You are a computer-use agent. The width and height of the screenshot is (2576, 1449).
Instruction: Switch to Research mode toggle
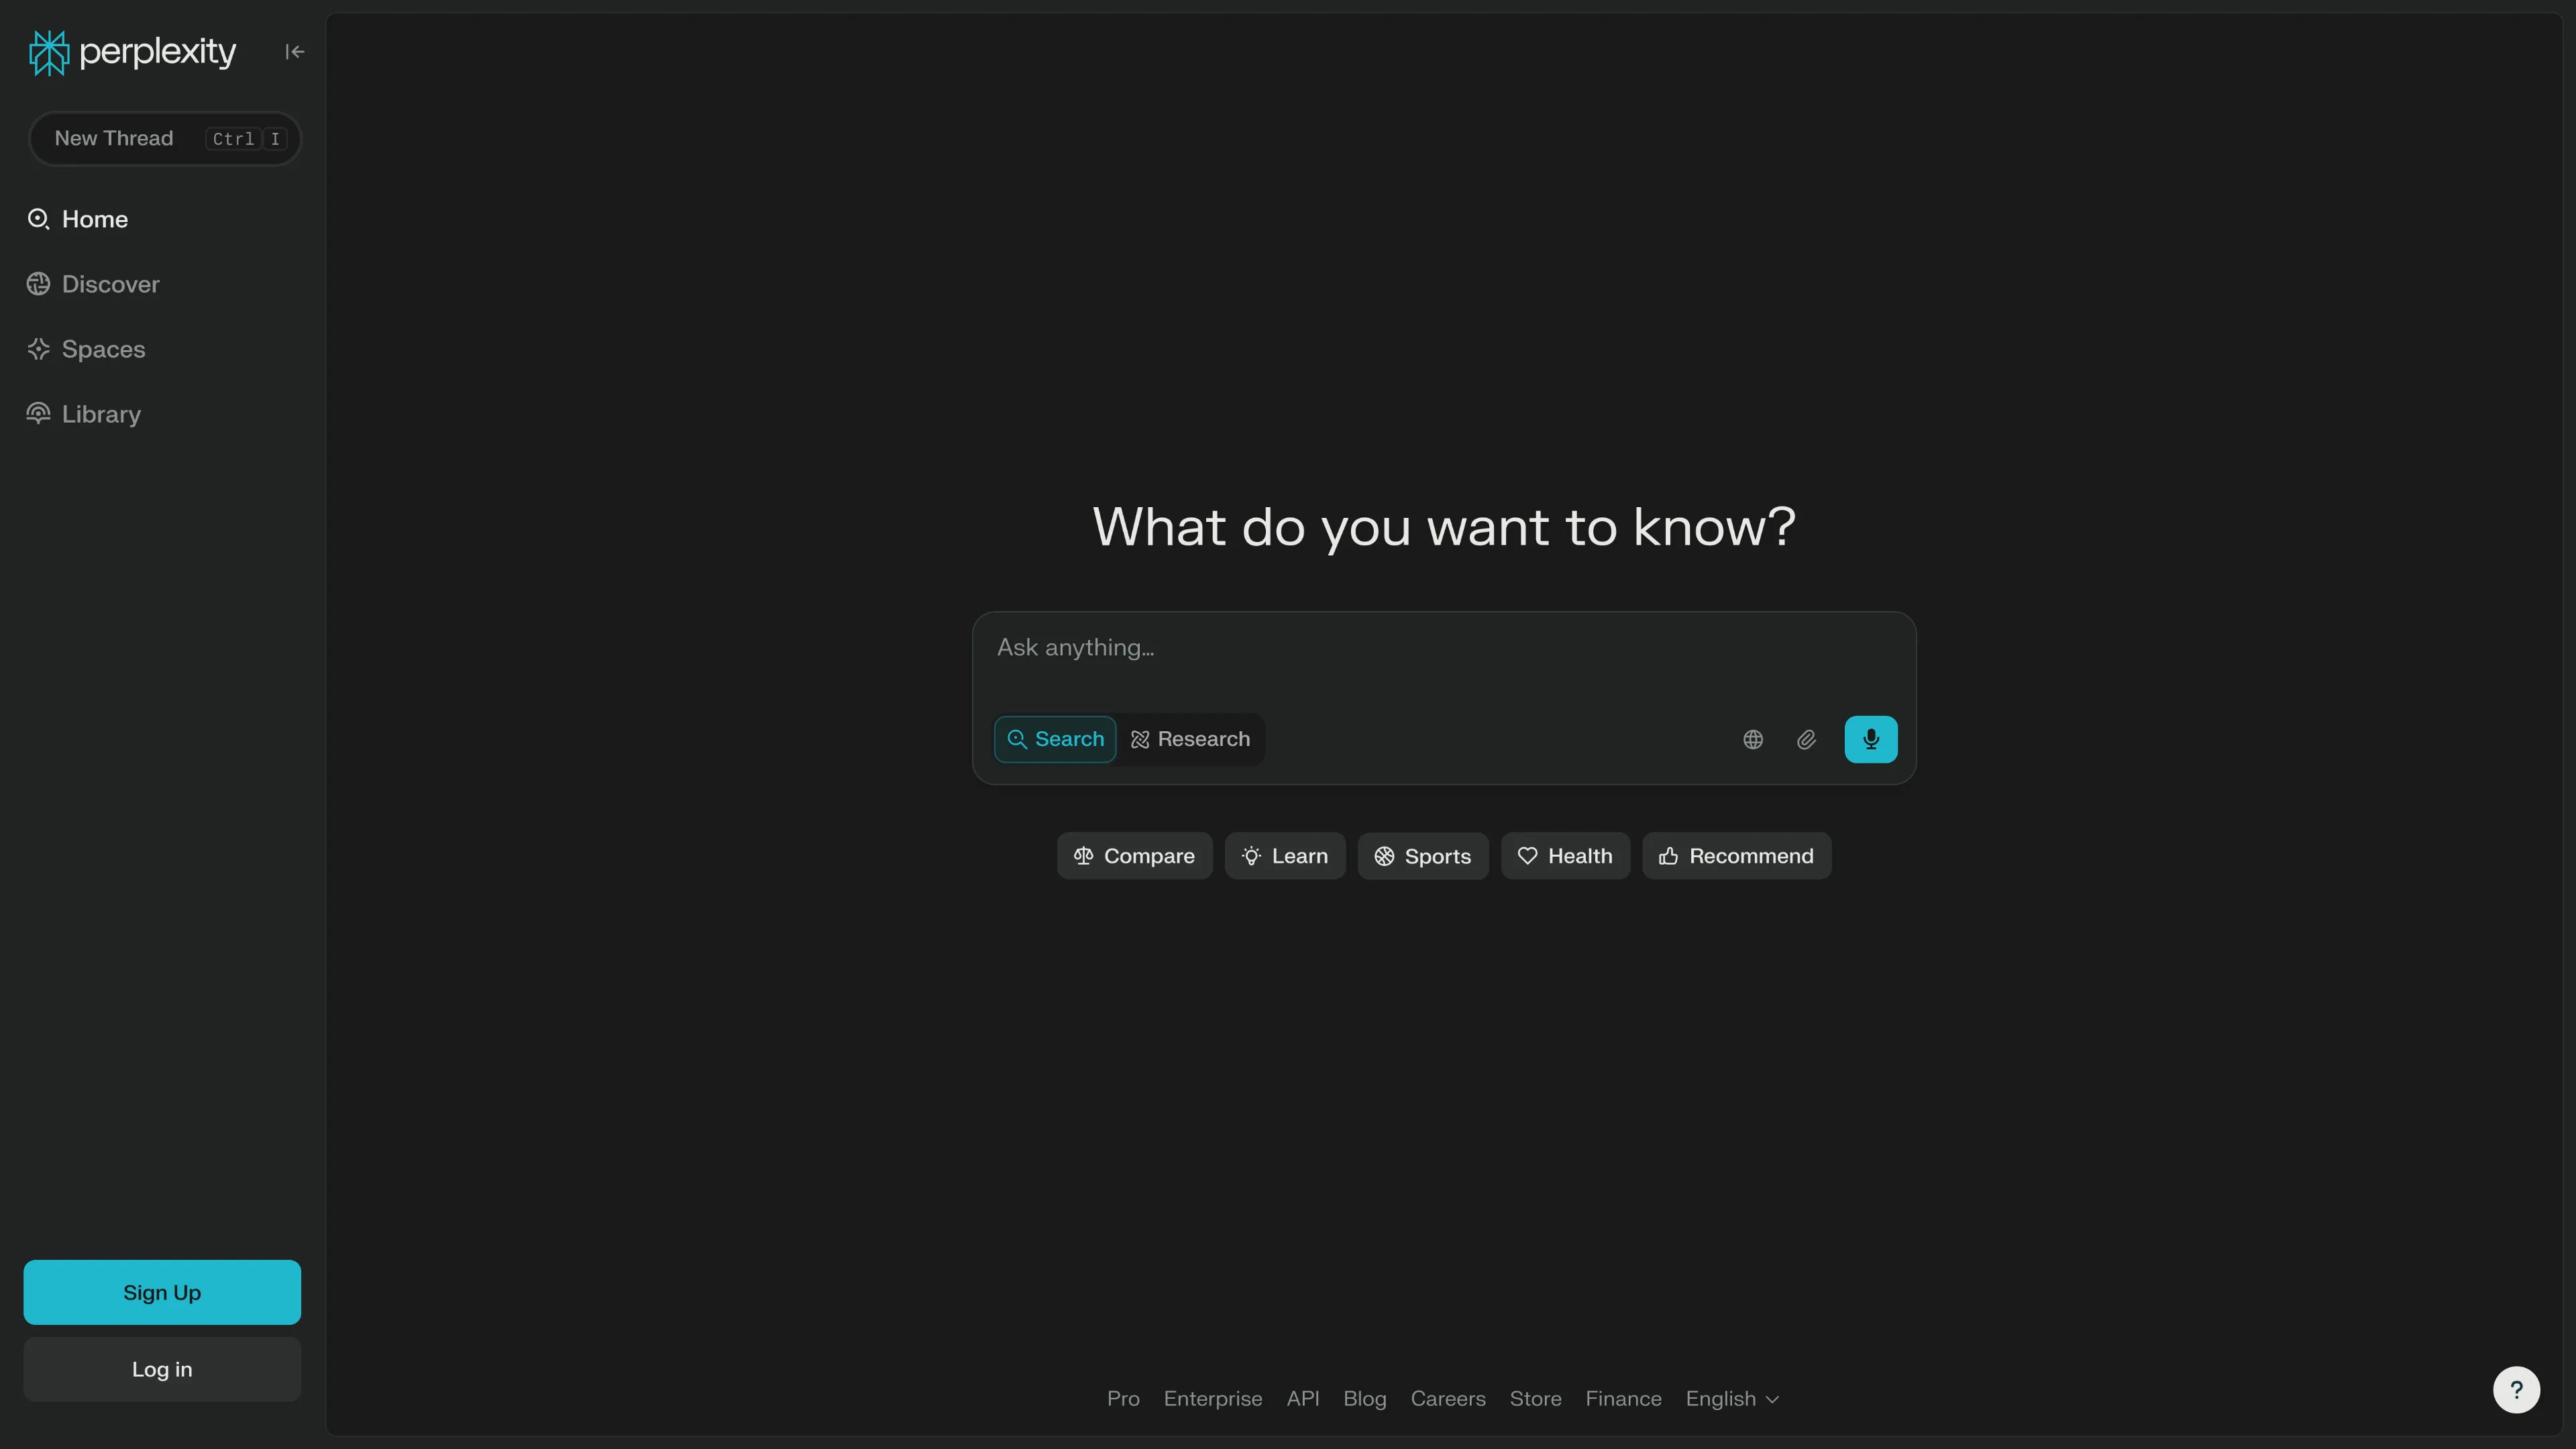1190,740
